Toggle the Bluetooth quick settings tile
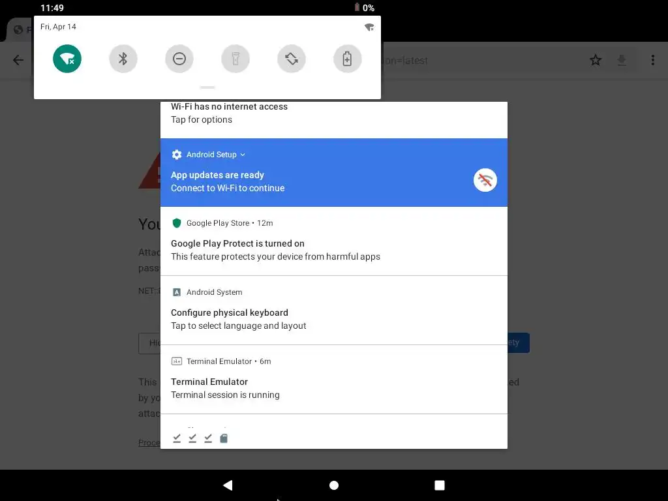This screenshot has width=668, height=501. [123, 59]
